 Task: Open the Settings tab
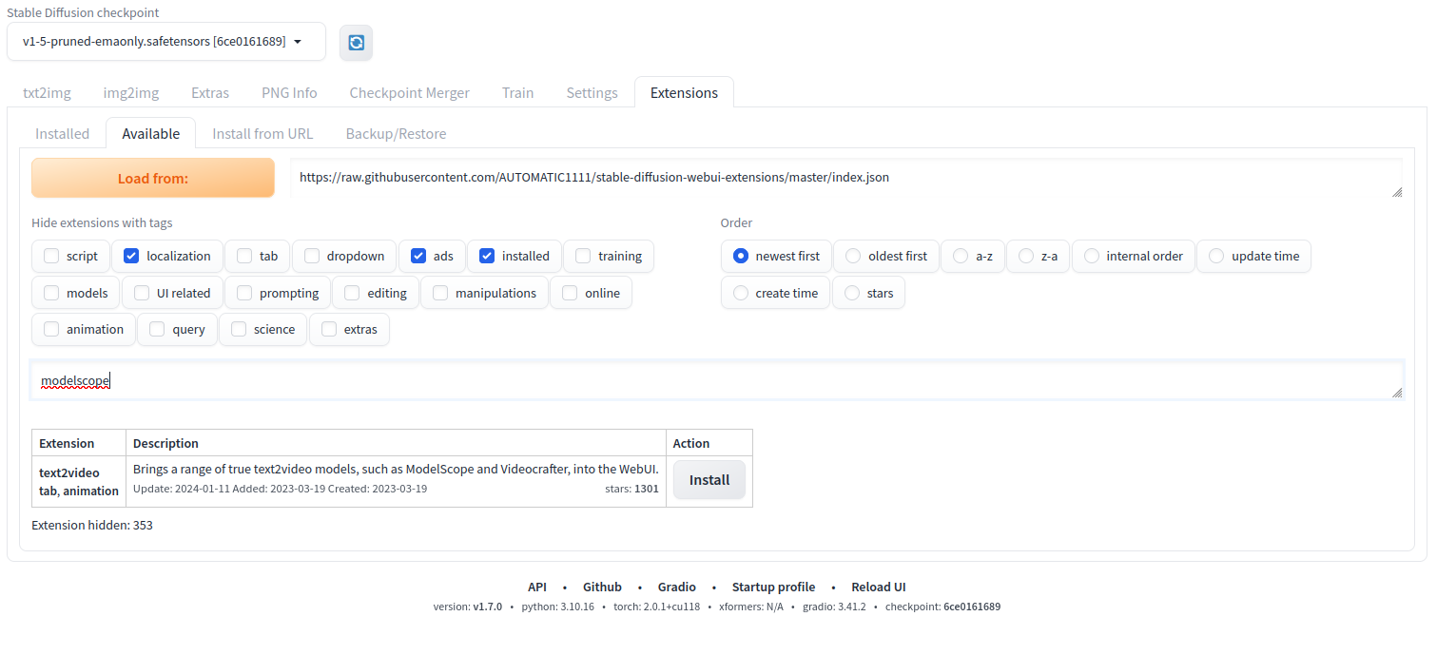592,92
